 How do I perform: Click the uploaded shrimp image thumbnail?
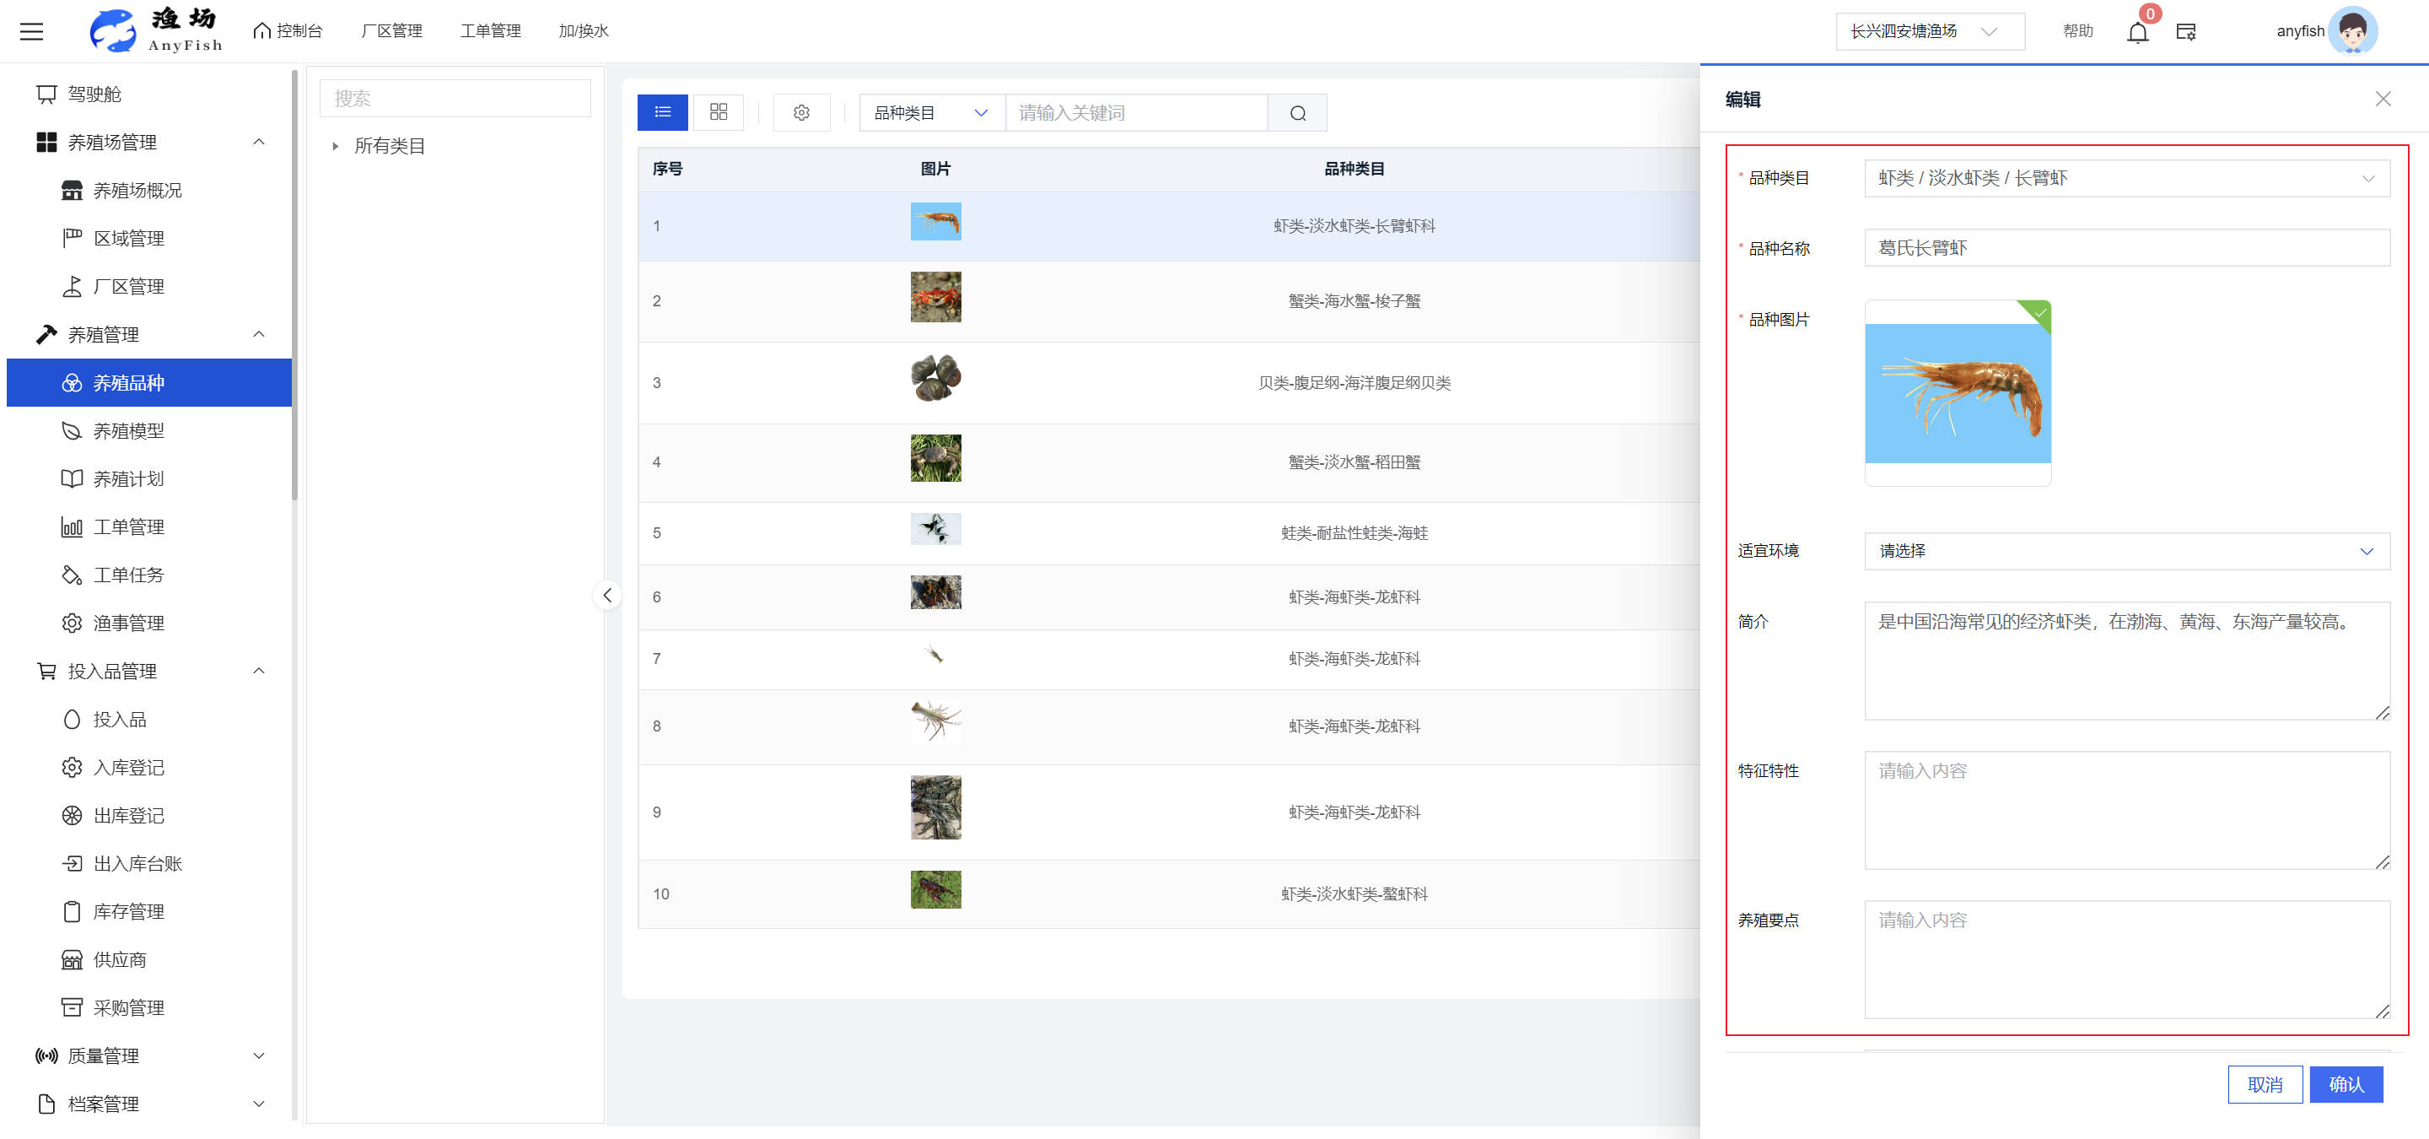[x=1957, y=393]
